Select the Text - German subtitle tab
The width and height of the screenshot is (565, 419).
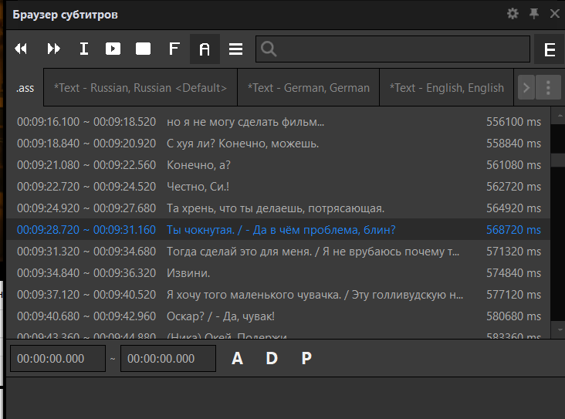(x=308, y=88)
